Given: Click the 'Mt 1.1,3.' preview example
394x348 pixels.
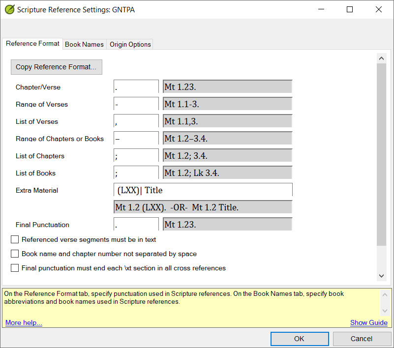Looking at the screenshot, I should 228,121.
